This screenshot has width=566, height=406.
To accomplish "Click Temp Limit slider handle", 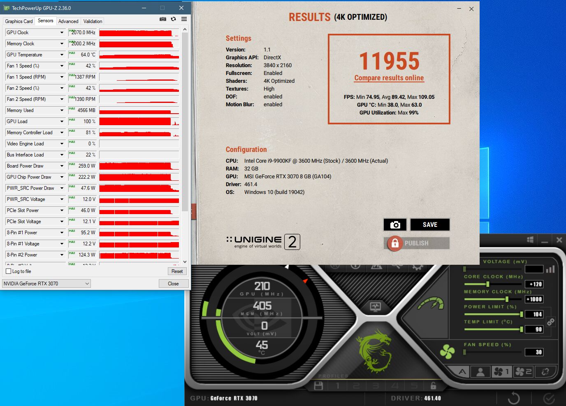I will 522,329.
